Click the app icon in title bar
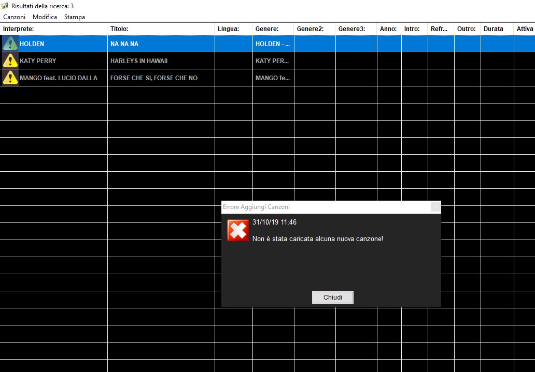Screen dimensions: 535x372 pos(5,6)
